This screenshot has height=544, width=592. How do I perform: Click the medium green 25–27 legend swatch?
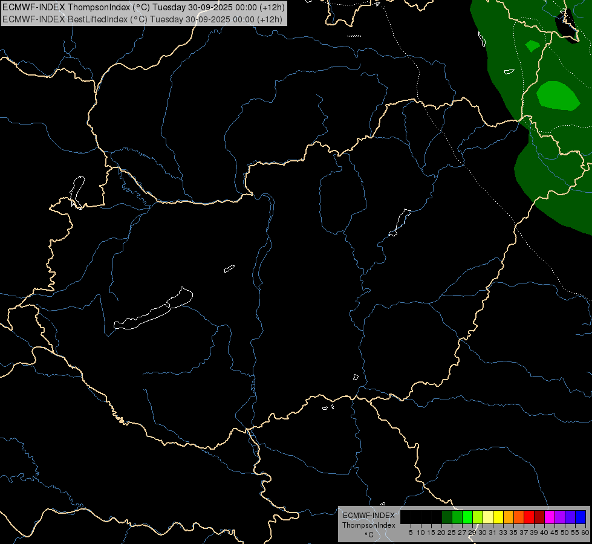[x=457, y=517]
